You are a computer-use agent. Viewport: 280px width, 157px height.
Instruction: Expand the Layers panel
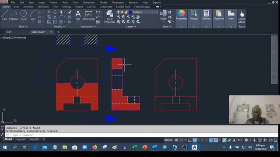point(131,27)
